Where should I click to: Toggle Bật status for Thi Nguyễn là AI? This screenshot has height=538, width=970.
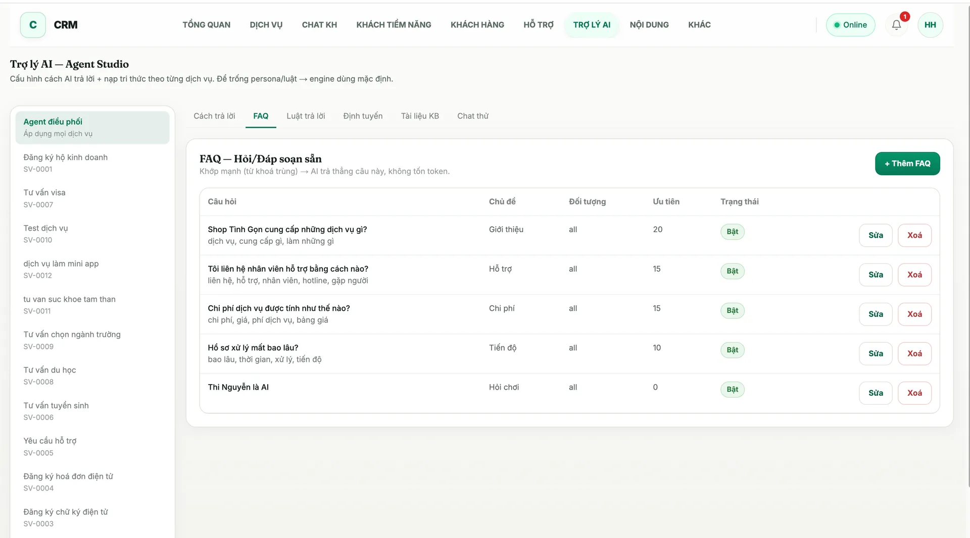click(x=732, y=389)
